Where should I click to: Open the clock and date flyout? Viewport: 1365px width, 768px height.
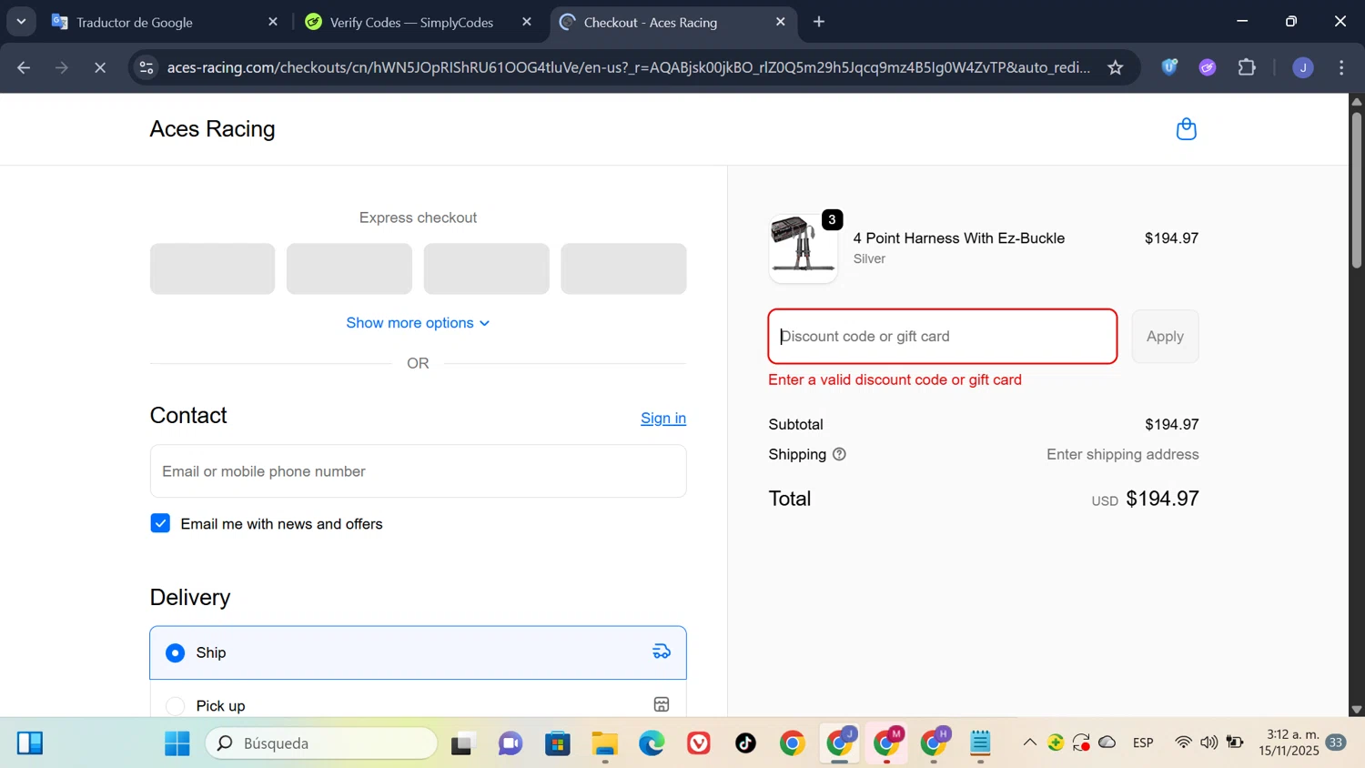pos(1289,743)
